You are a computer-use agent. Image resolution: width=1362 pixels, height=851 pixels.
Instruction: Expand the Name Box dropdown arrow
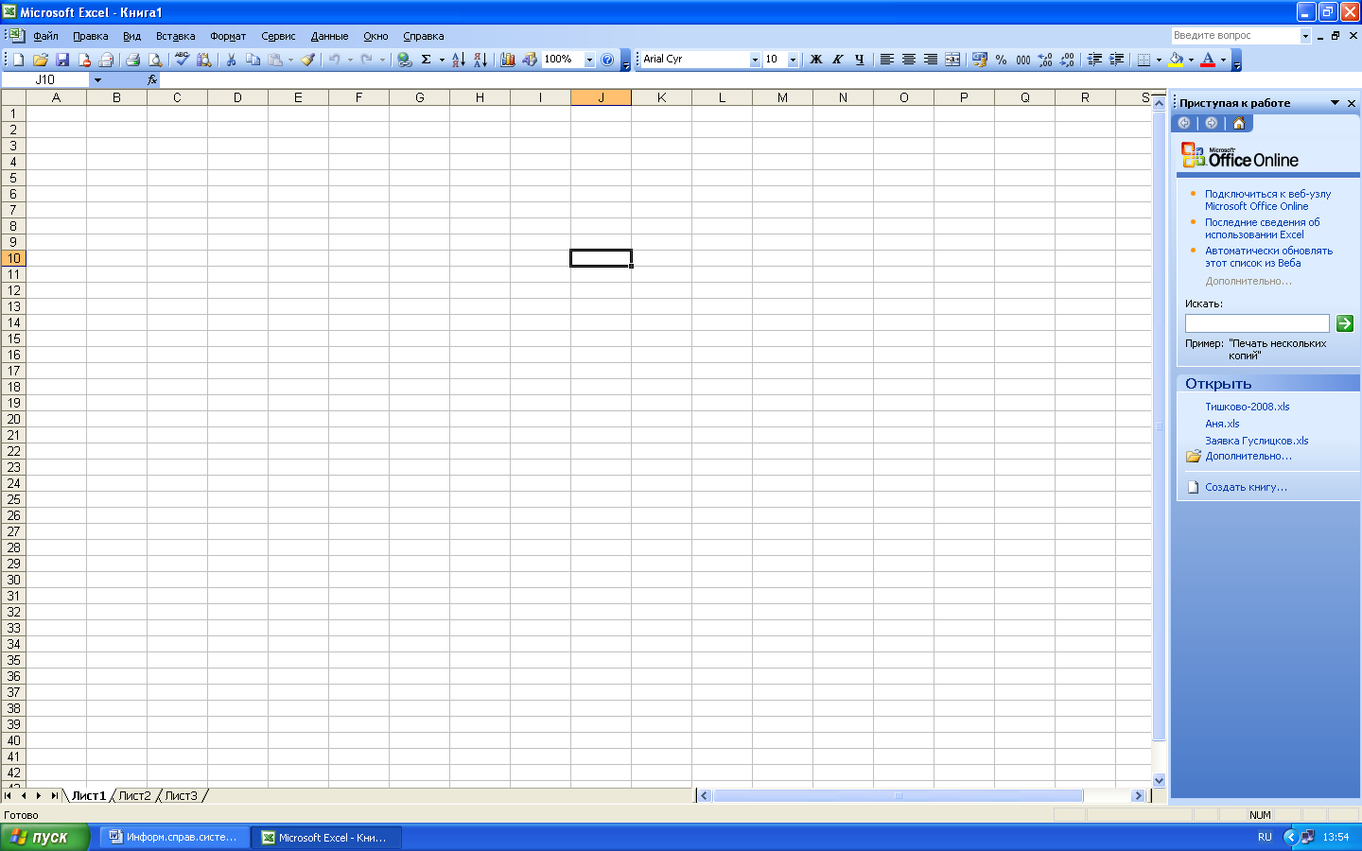pyautogui.click(x=97, y=80)
